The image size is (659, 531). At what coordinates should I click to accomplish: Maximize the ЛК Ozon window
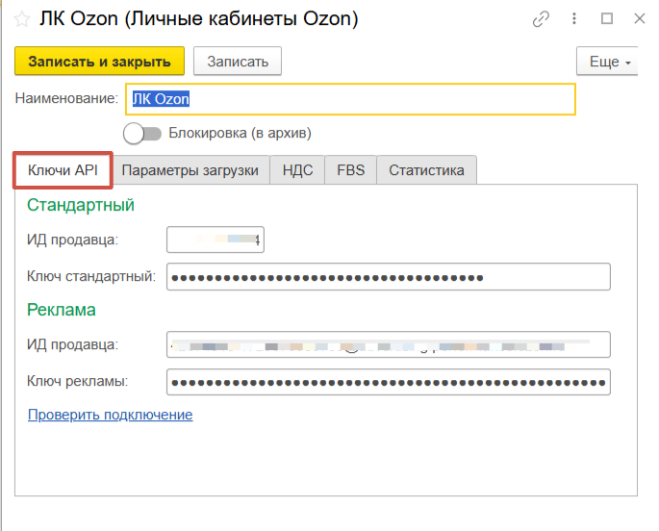(607, 18)
